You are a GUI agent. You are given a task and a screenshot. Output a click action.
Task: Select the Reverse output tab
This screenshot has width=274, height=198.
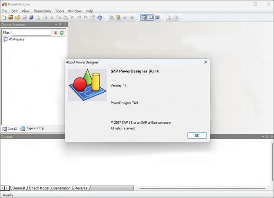click(x=81, y=188)
